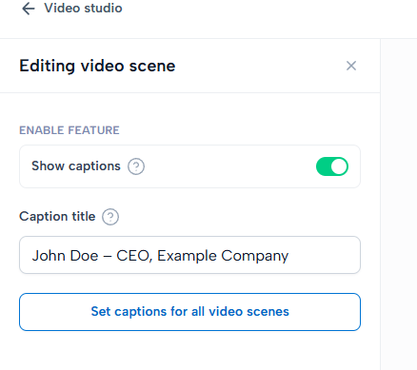
Task: Click into the Caption title input field
Action: [189, 255]
